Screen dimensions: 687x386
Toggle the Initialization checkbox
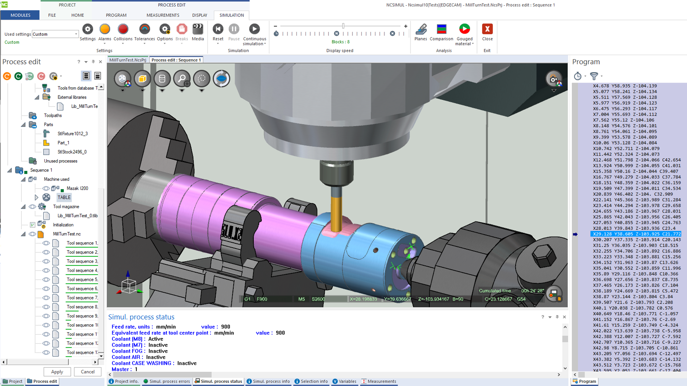[x=33, y=225]
